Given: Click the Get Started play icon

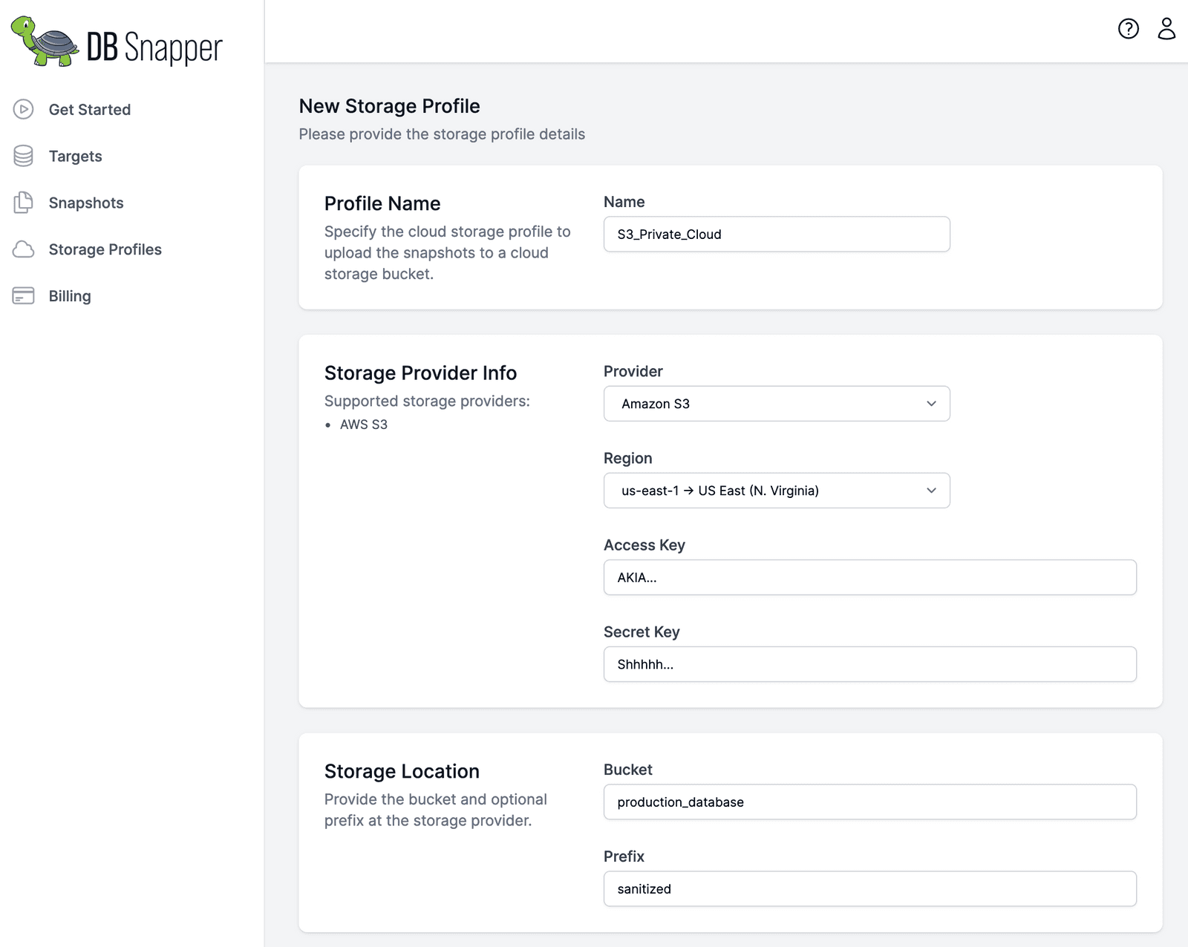Looking at the screenshot, I should click(23, 109).
